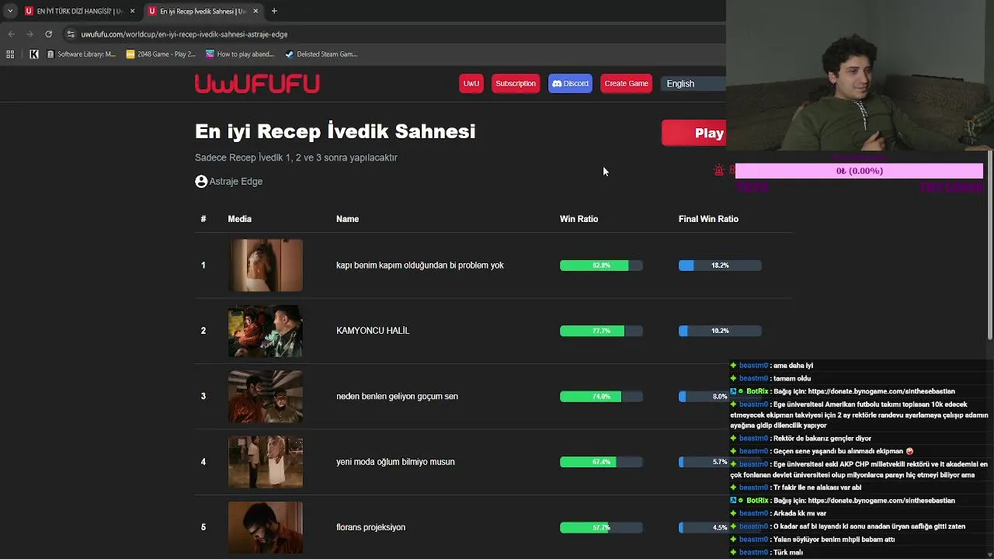Select 'neden benlen geliyon goçum sen'
994x559 pixels.
397,396
